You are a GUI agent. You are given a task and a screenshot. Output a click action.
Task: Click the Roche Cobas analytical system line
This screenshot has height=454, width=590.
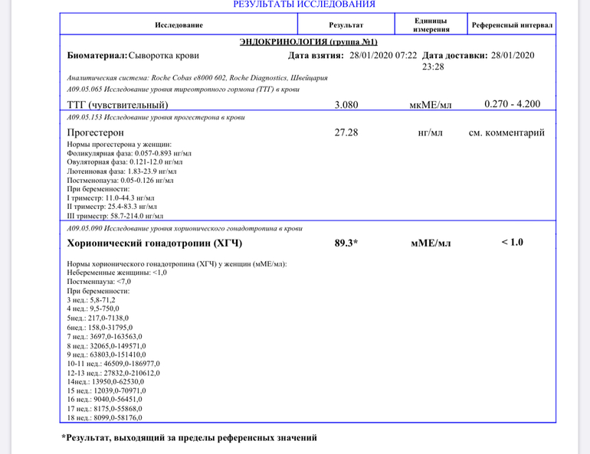[198, 78]
